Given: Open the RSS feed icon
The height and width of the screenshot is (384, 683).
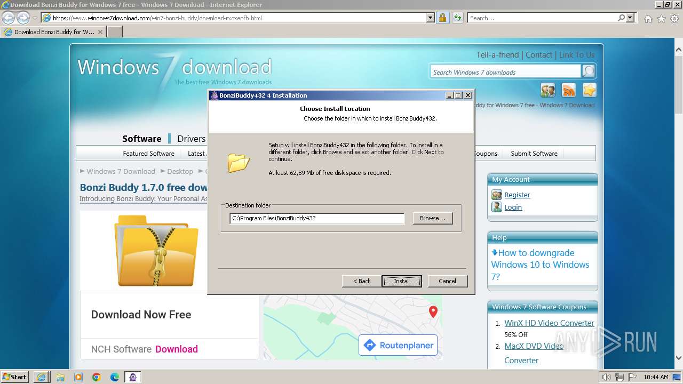Looking at the screenshot, I should pos(569,90).
